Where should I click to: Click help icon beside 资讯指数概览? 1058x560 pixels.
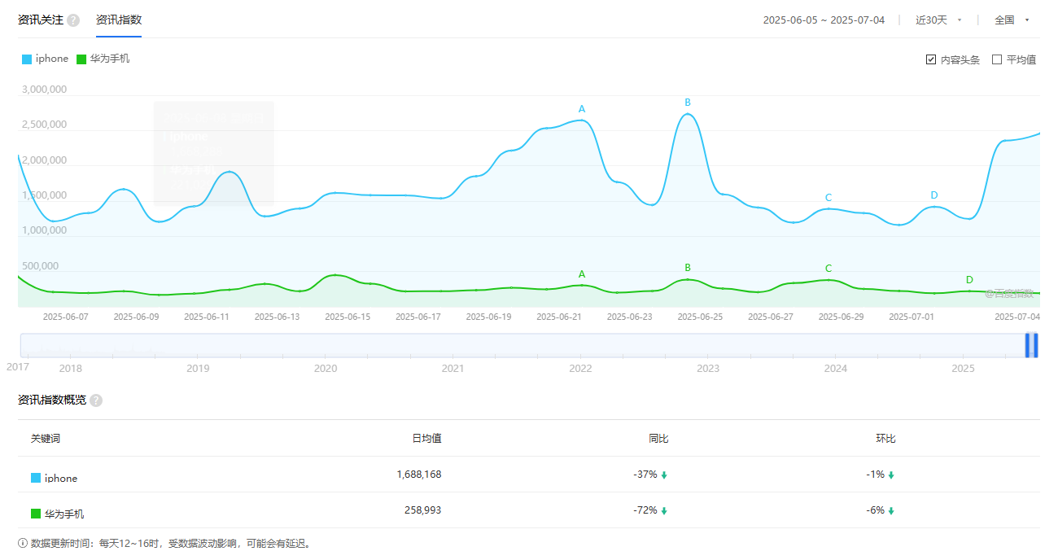pyautogui.click(x=96, y=400)
